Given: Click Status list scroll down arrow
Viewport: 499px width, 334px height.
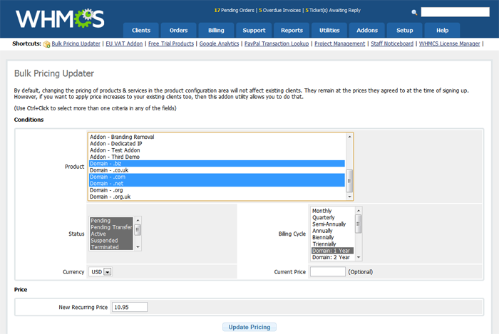Looking at the screenshot, I should (x=138, y=247).
